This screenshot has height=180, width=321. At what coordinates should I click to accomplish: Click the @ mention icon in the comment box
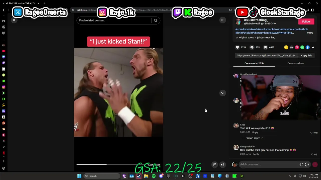pos(301,164)
